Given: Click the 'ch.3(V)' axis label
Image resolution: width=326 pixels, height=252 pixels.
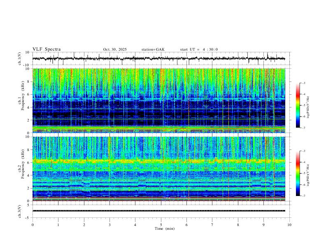Looking at the screenshot, I should click(x=20, y=211).
